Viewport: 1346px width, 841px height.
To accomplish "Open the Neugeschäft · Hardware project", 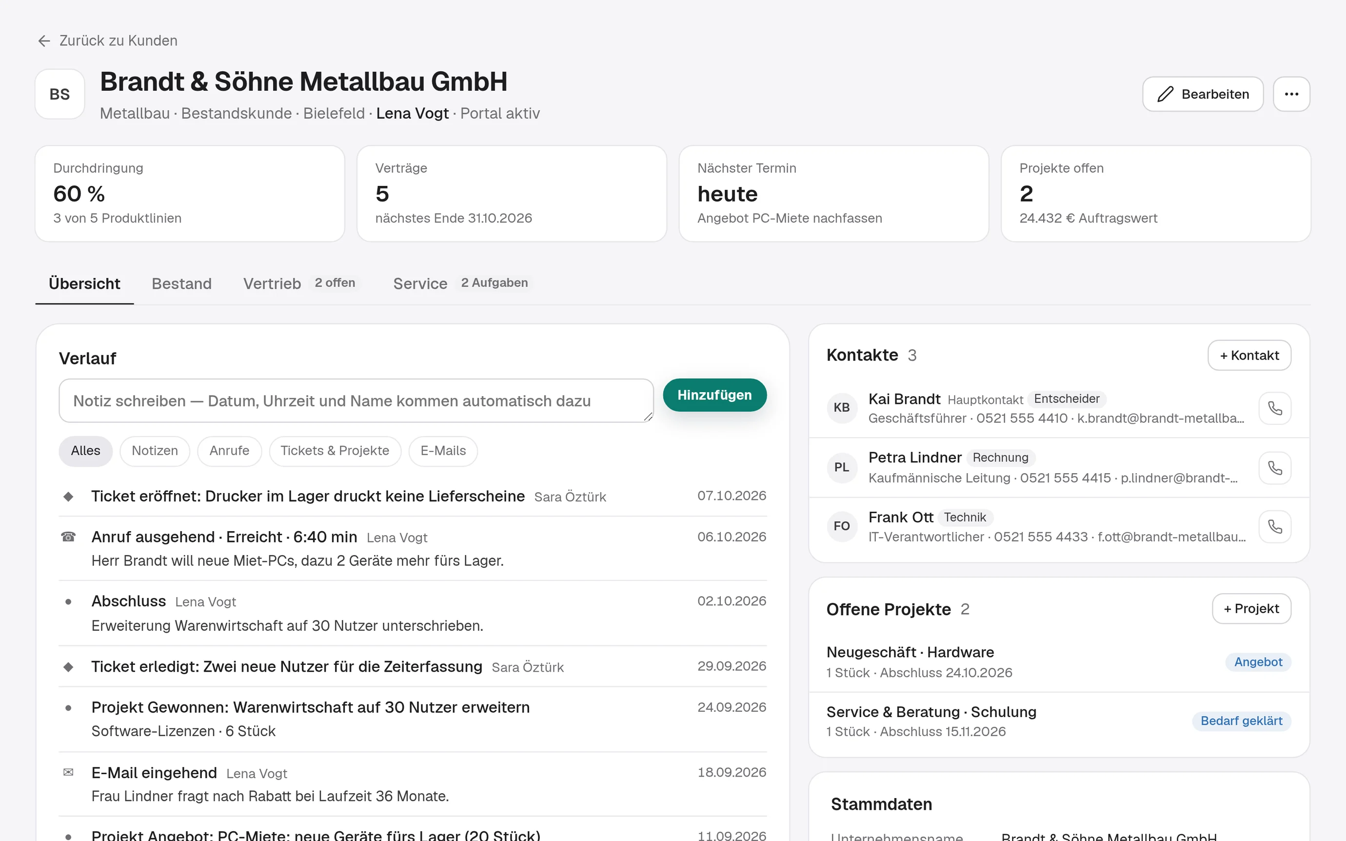I will [x=1059, y=662].
